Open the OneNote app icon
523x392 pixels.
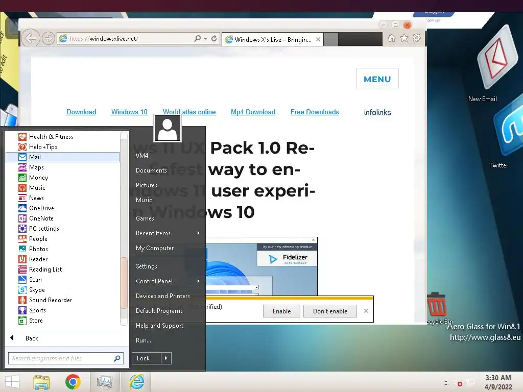pyautogui.click(x=22, y=218)
